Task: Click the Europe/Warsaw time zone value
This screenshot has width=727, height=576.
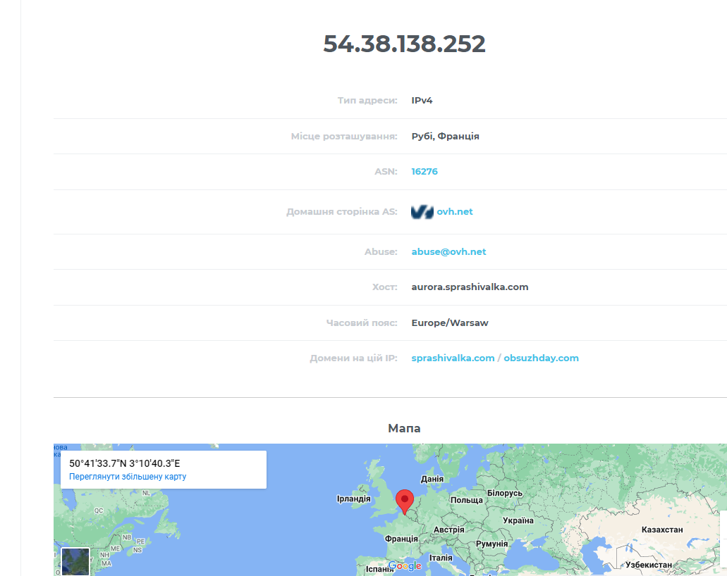Action: point(449,323)
